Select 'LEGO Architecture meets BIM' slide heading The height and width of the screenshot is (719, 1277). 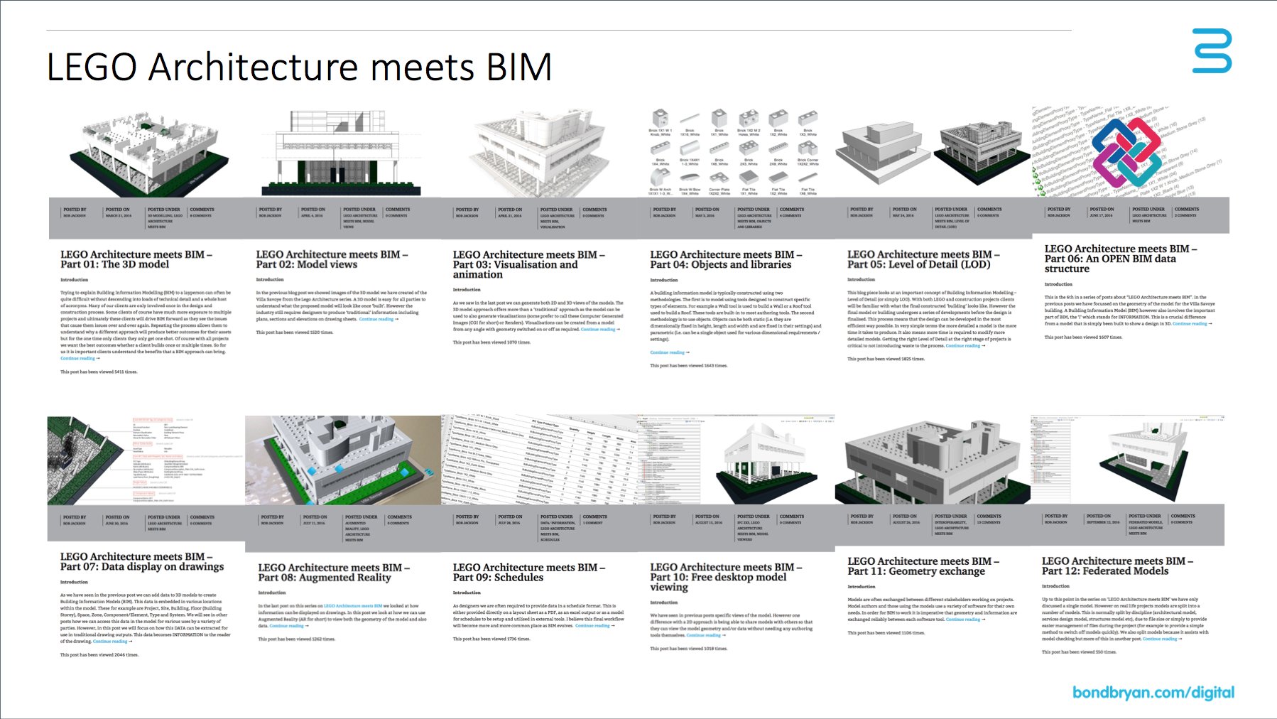(299, 67)
